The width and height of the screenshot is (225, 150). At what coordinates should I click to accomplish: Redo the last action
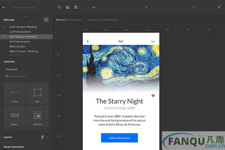(100, 7)
